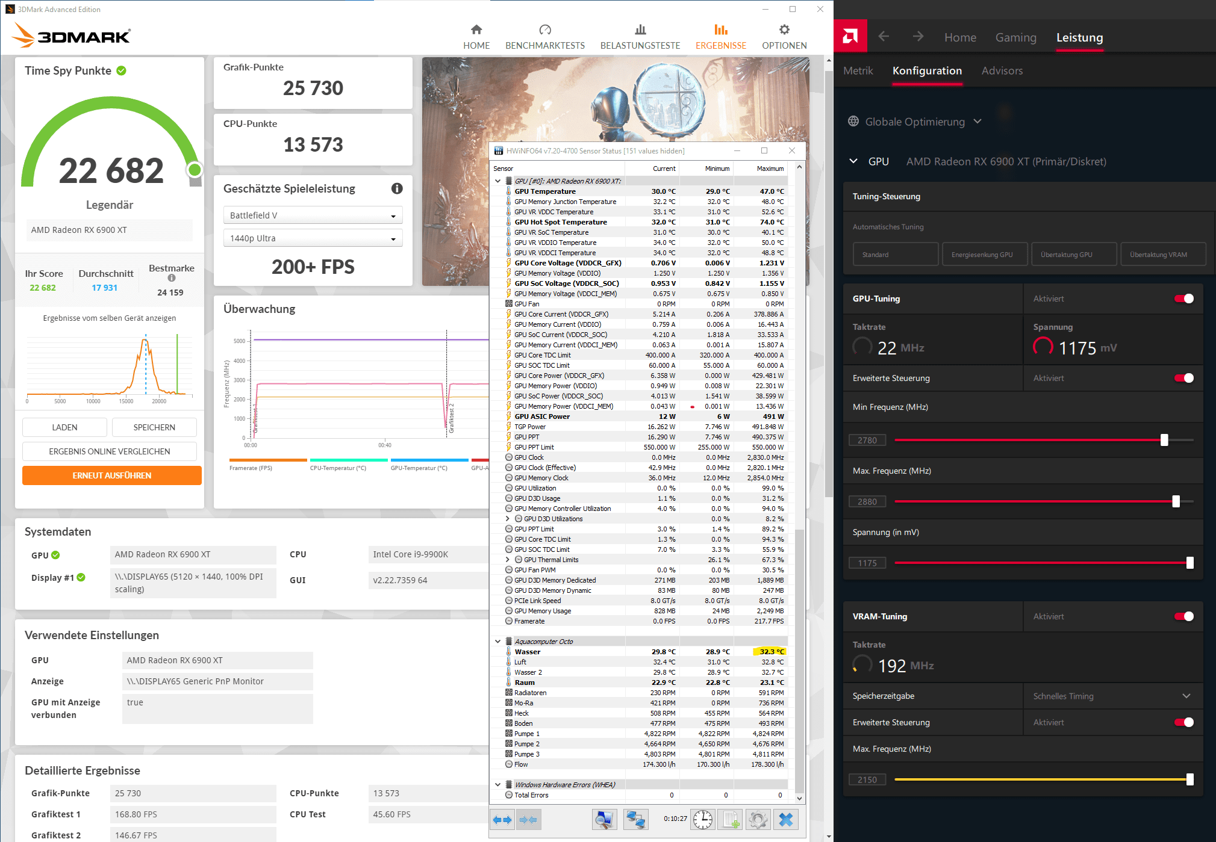Screen dimensions: 1216x842
Task: Open the Belastungsteste menu in 3DMark
Action: tap(640, 36)
